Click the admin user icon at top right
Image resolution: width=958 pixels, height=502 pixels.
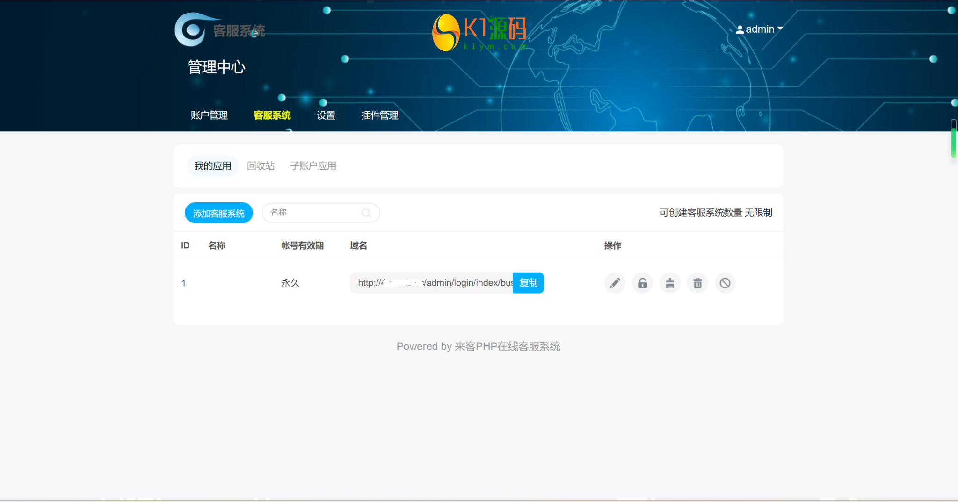[x=740, y=29]
